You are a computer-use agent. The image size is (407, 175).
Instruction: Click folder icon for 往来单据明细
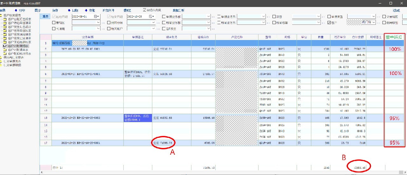[2, 65]
